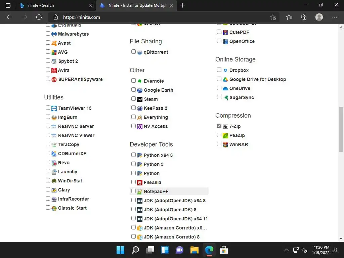344x258 pixels.
Task: Check the SugarSync checkbox
Action: (x=219, y=97)
